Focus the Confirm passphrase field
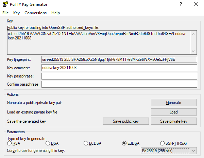This screenshot has height=158, width=204. (x=119, y=84)
